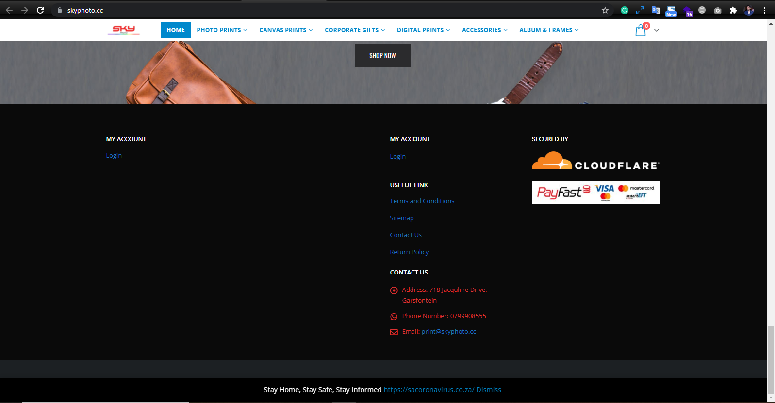This screenshot has height=403, width=775.
Task: Click the blue fullscreen arrows extension
Action: coord(640,10)
